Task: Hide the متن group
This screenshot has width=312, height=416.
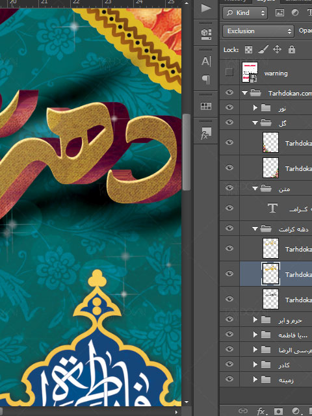Action: click(x=229, y=188)
